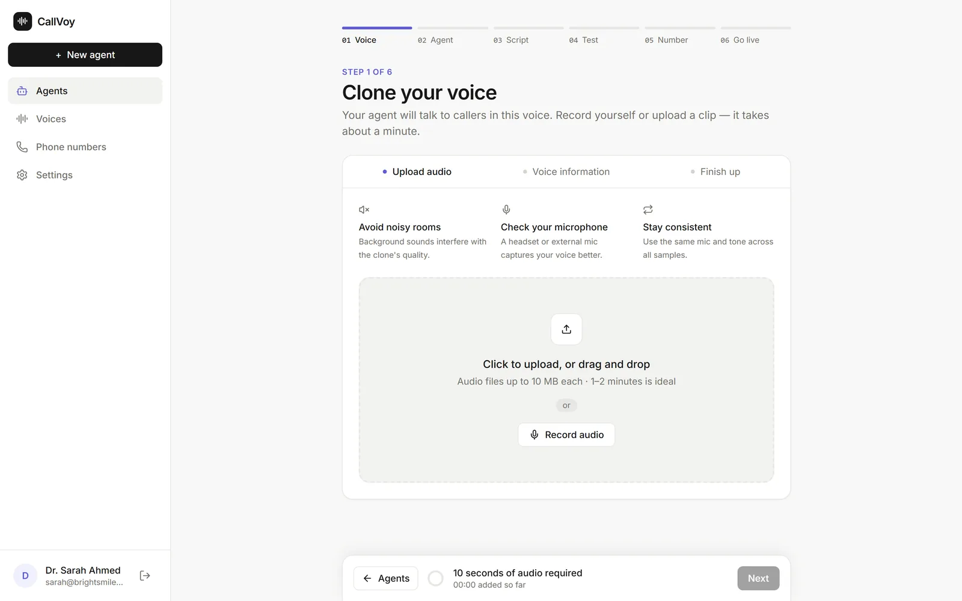Click the "Click to upload, or drag and drop" text
The height and width of the screenshot is (601, 962).
click(x=566, y=364)
